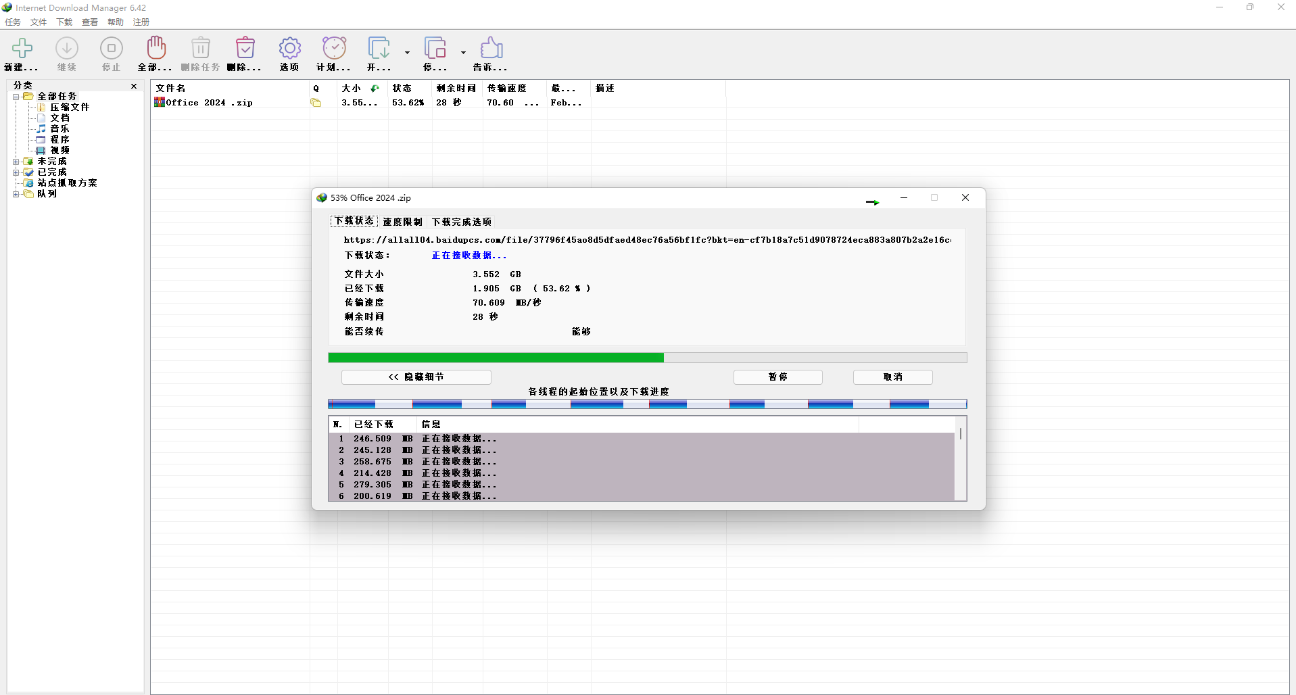Click the 新建 (new task) plus icon
Viewport: 1296px width, 695px height.
[22, 48]
